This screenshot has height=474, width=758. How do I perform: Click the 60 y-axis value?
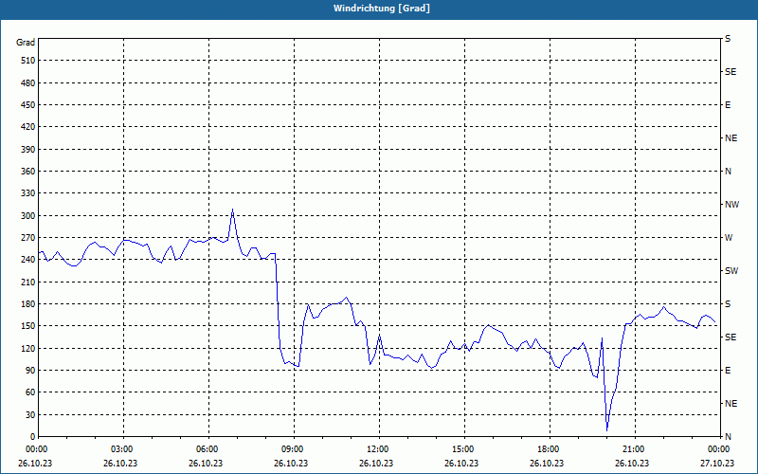pos(30,392)
